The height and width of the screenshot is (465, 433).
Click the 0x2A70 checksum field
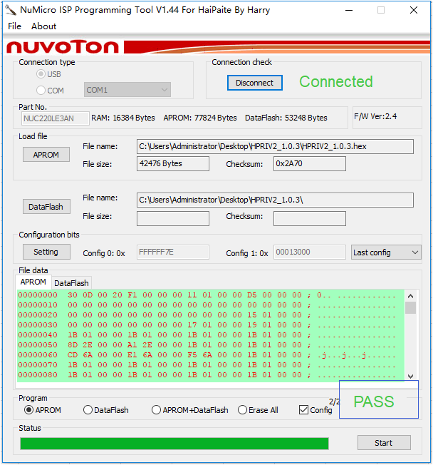click(x=310, y=164)
